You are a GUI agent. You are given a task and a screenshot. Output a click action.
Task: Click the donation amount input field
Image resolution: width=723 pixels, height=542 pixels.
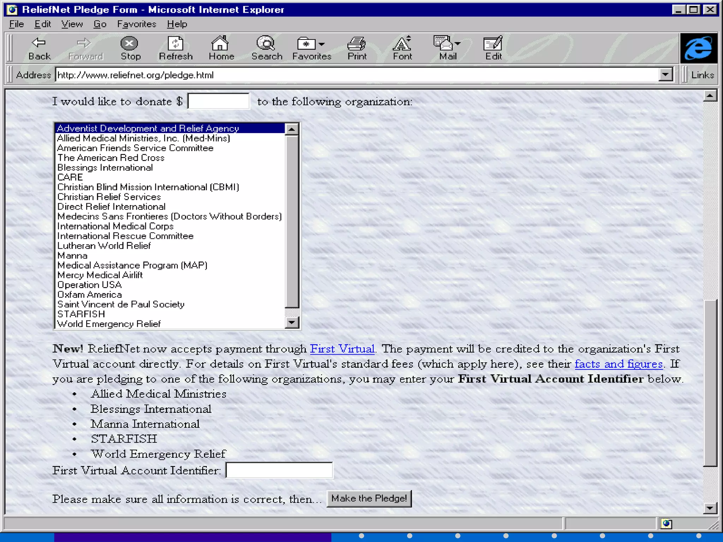(x=219, y=101)
